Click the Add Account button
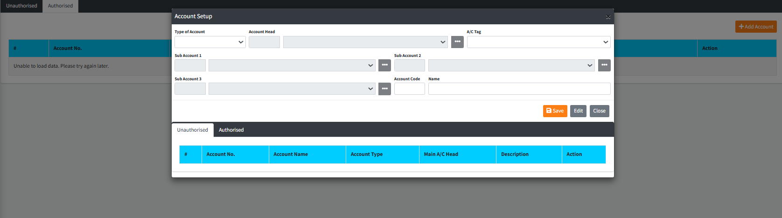The image size is (782, 218). pos(756,27)
